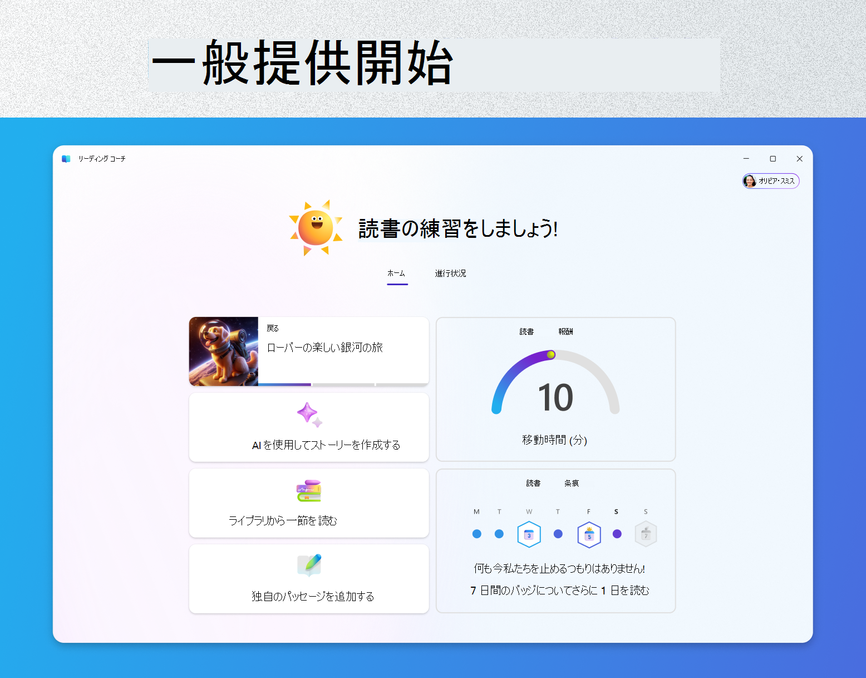
Task: Click the AI sparkle story icon
Action: (309, 415)
